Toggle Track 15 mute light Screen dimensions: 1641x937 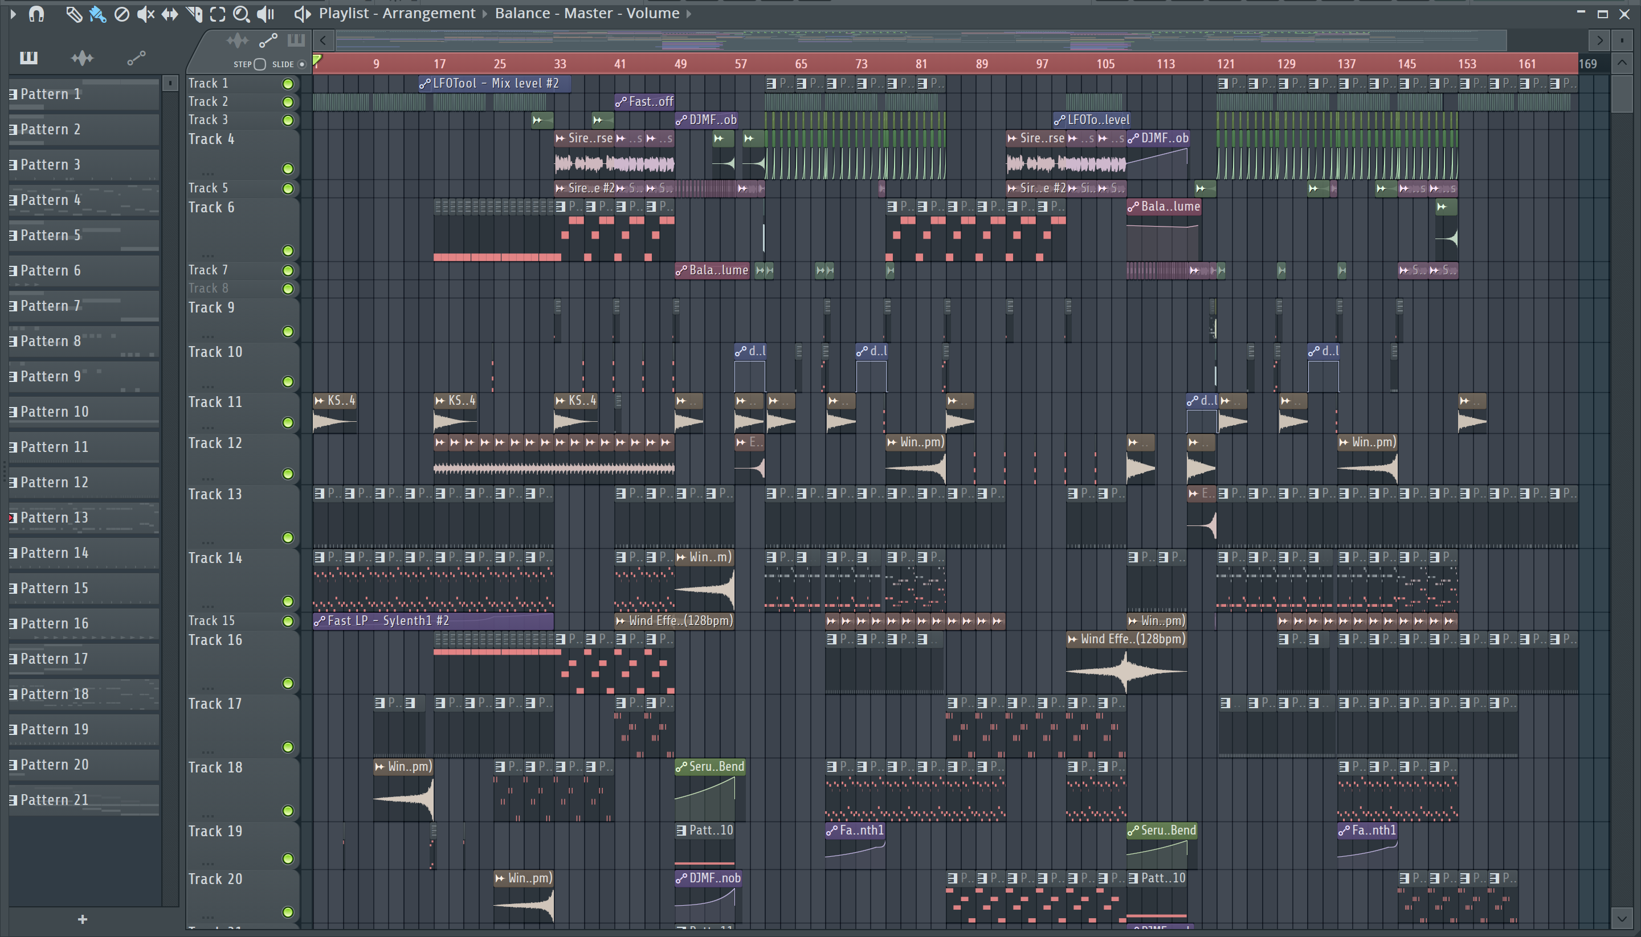click(288, 622)
